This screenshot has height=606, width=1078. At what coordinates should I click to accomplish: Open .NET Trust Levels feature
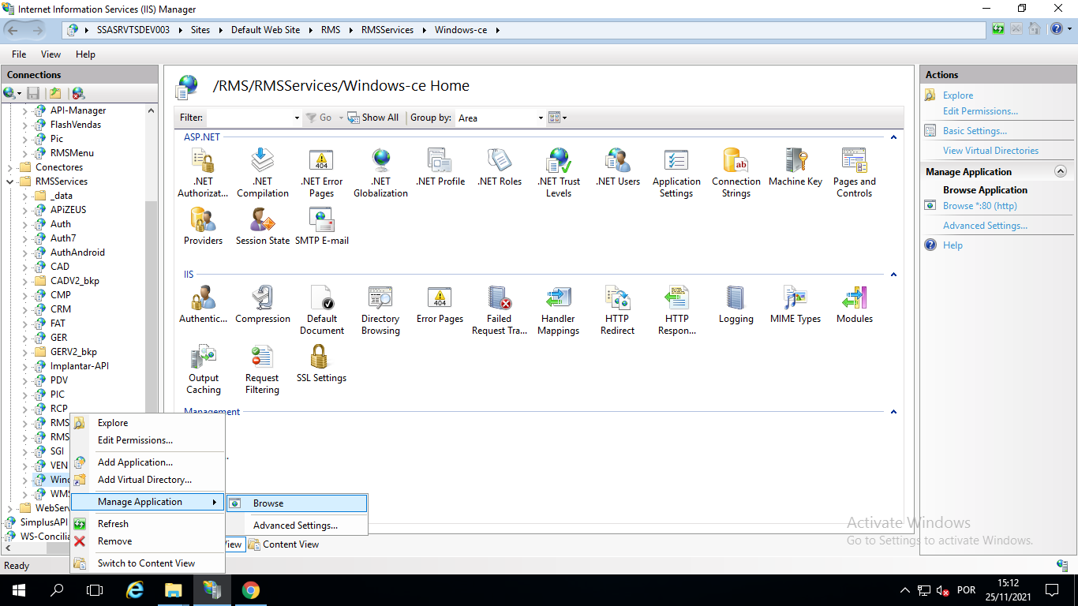tap(559, 173)
